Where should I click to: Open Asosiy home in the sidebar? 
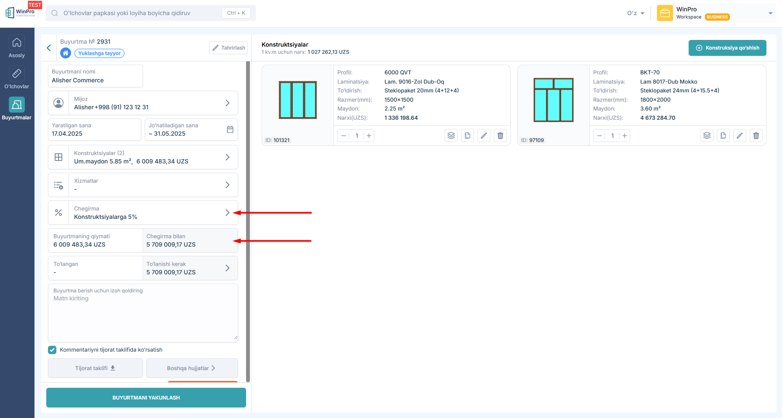coord(17,47)
